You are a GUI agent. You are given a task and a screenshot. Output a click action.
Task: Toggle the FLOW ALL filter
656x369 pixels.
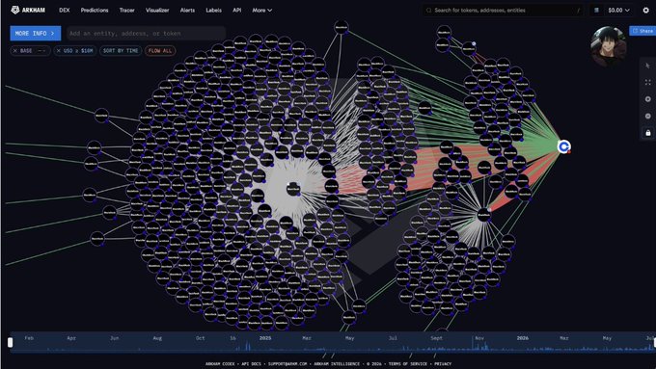(160, 50)
